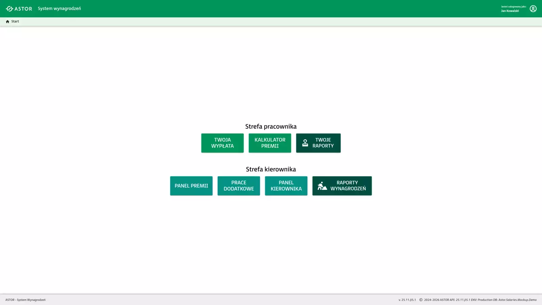Image resolution: width=542 pixels, height=305 pixels.
Task: Click the System wynagrodzeń header title
Action: (59, 8)
